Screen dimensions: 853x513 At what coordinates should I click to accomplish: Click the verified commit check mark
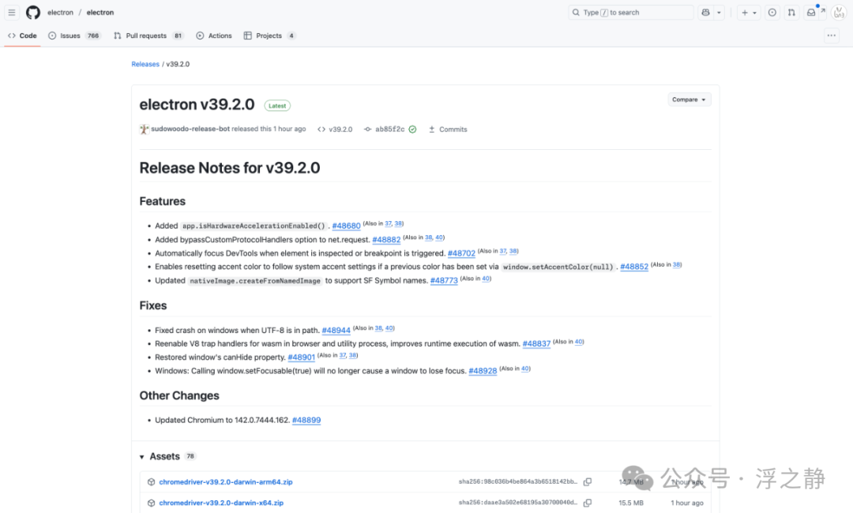coord(412,129)
